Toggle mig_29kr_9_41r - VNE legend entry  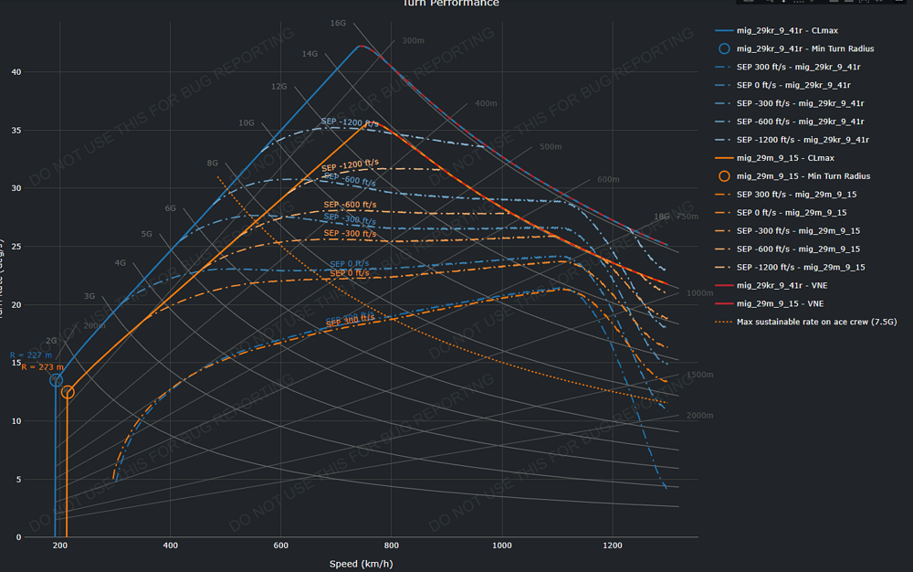pos(771,285)
